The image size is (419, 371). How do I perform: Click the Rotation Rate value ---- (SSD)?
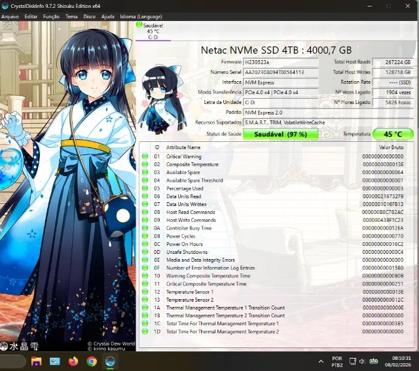click(393, 82)
